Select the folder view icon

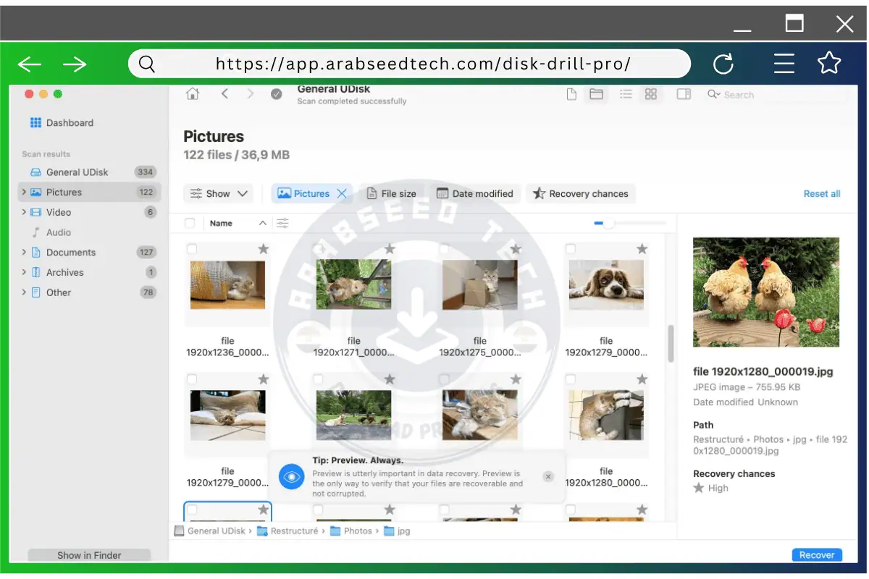click(x=596, y=94)
